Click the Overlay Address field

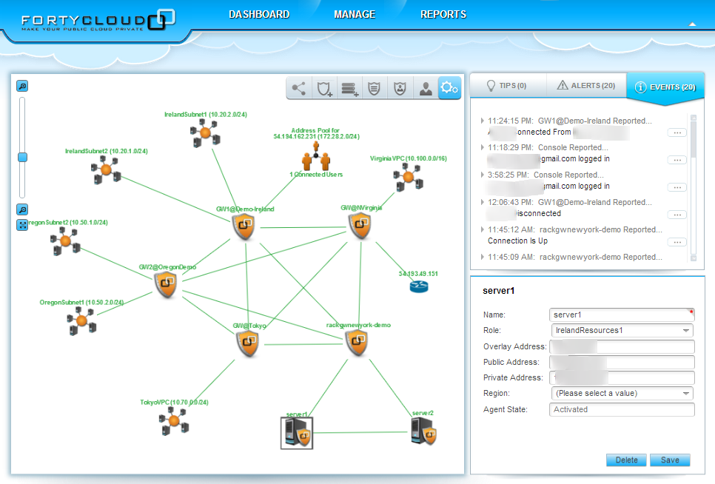point(622,347)
